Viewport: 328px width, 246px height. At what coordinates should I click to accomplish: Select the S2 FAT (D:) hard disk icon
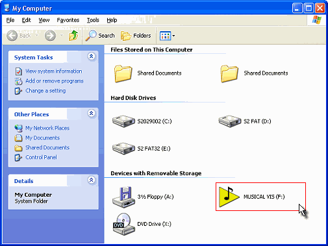click(x=230, y=121)
